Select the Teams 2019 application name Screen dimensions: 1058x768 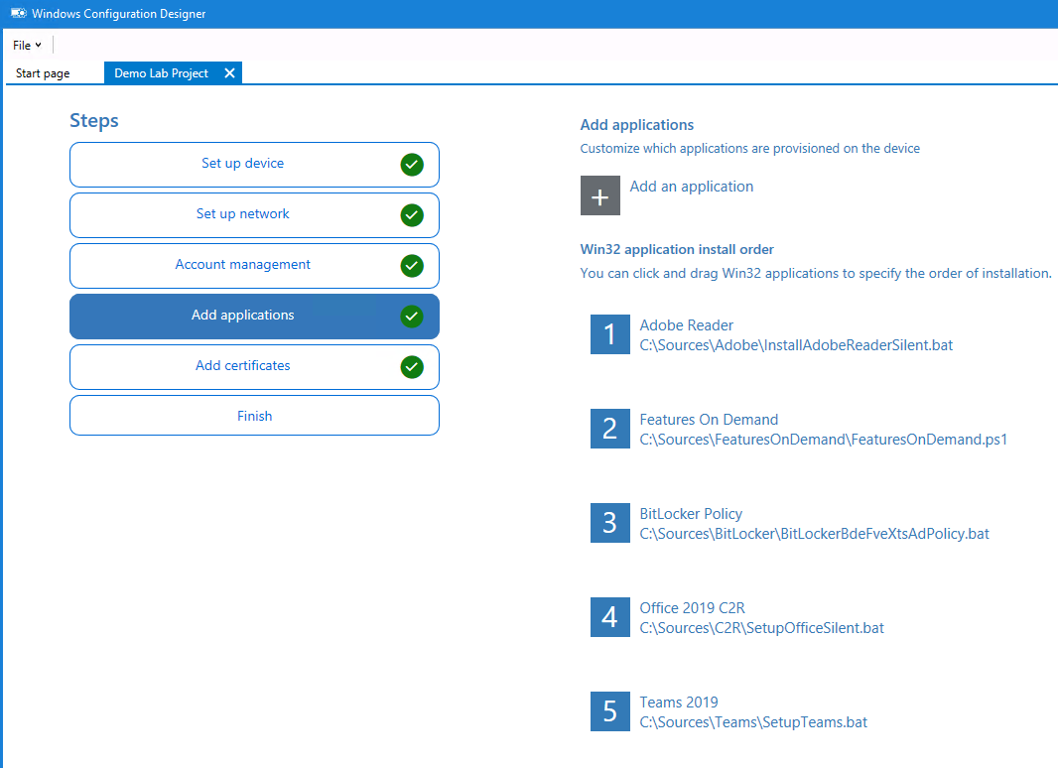pos(679,703)
